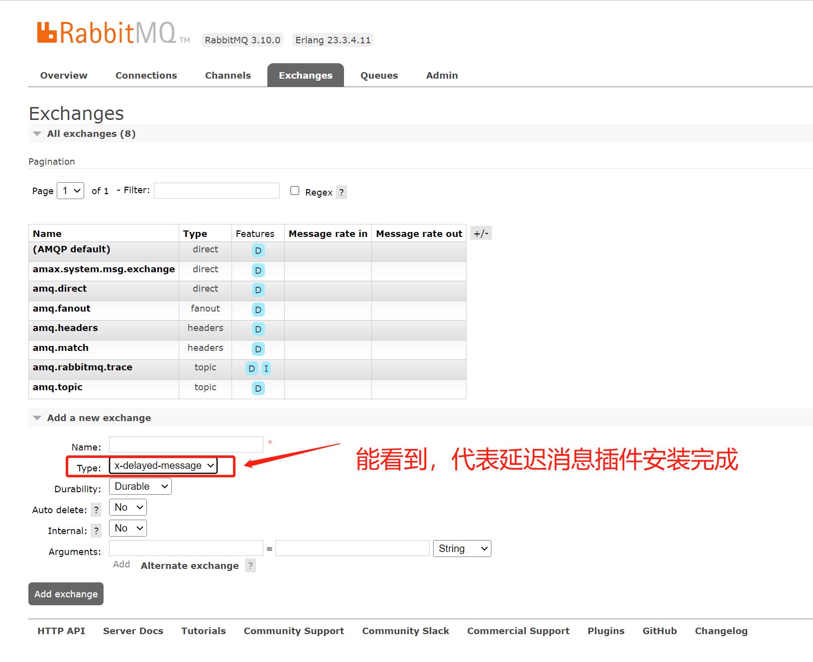Click the D feature badge for amq.match
The image size is (813, 662).
coord(258,349)
